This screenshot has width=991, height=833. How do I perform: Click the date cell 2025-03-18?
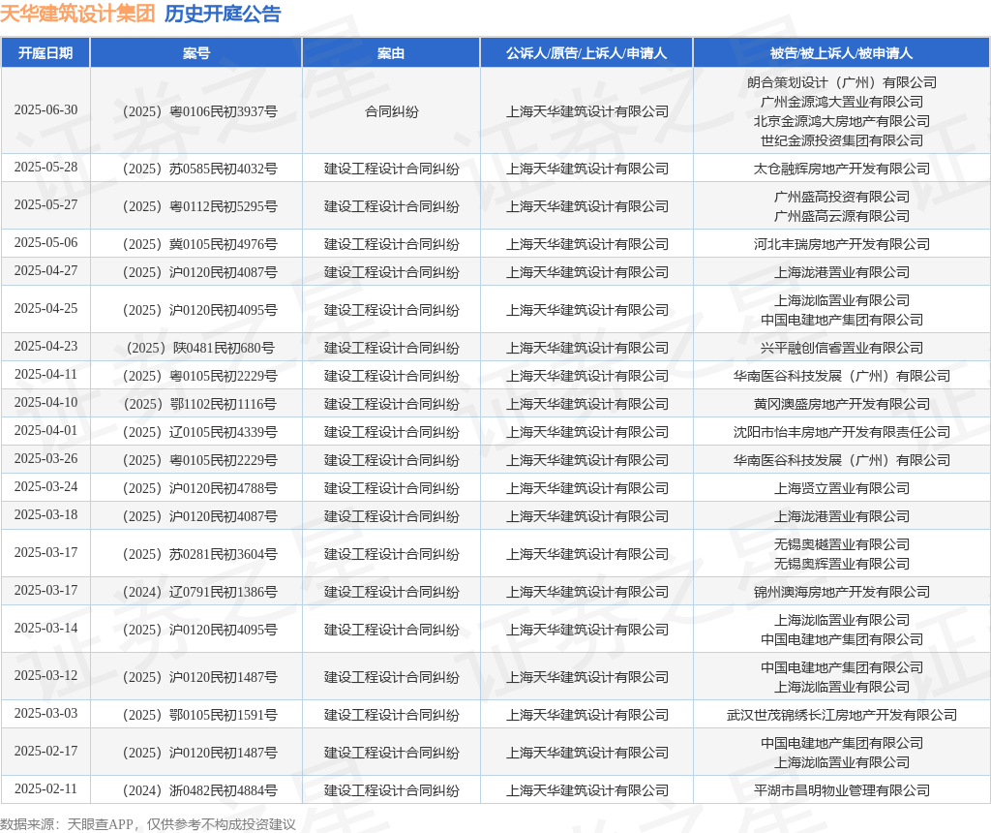pos(45,515)
